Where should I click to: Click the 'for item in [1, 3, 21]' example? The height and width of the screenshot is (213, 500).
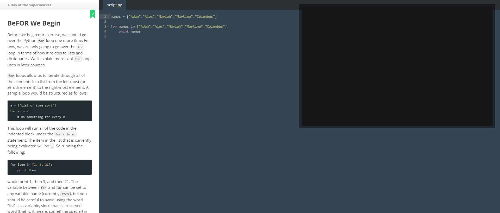31,165
